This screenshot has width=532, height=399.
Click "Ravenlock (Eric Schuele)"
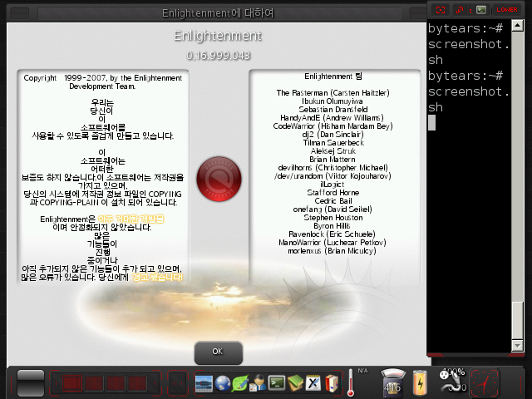[x=332, y=234]
